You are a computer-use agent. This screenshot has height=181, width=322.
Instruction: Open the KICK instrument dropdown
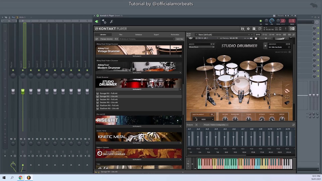point(203,119)
